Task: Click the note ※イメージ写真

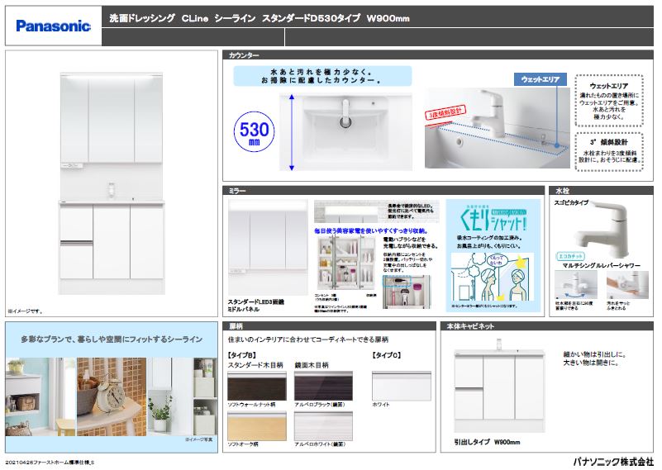Action: (199, 439)
